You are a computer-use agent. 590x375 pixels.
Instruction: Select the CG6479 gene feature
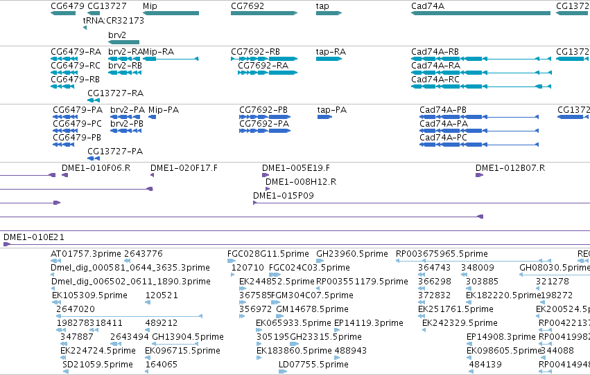63,13
